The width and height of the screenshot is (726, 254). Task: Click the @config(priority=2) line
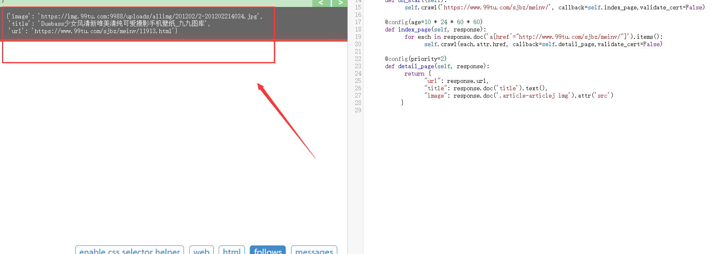416,59
